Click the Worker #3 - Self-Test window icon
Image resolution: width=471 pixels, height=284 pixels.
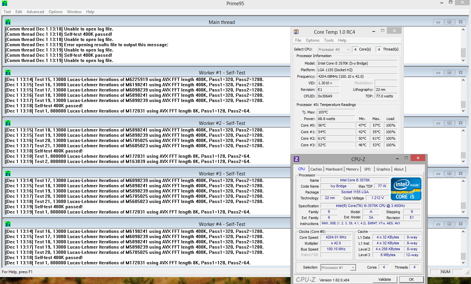click(x=8, y=173)
